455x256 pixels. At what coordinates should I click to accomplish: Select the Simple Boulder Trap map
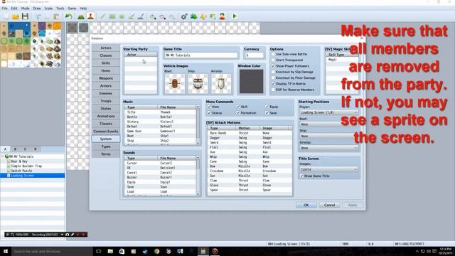tap(26, 166)
